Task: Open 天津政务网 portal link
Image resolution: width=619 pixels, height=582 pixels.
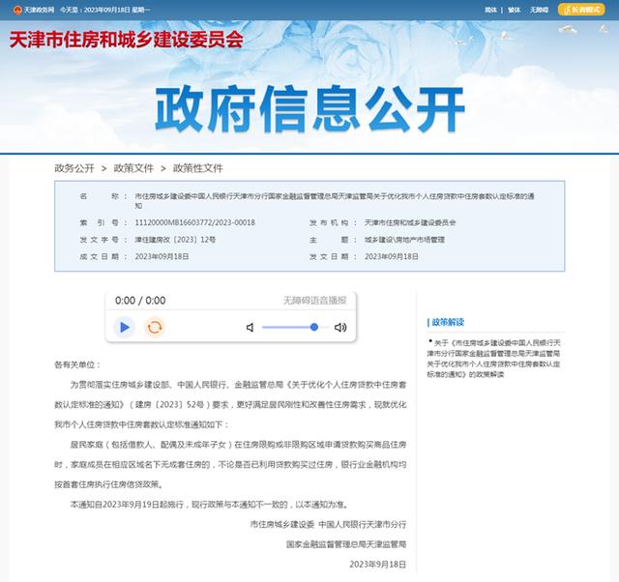Action: [x=40, y=8]
